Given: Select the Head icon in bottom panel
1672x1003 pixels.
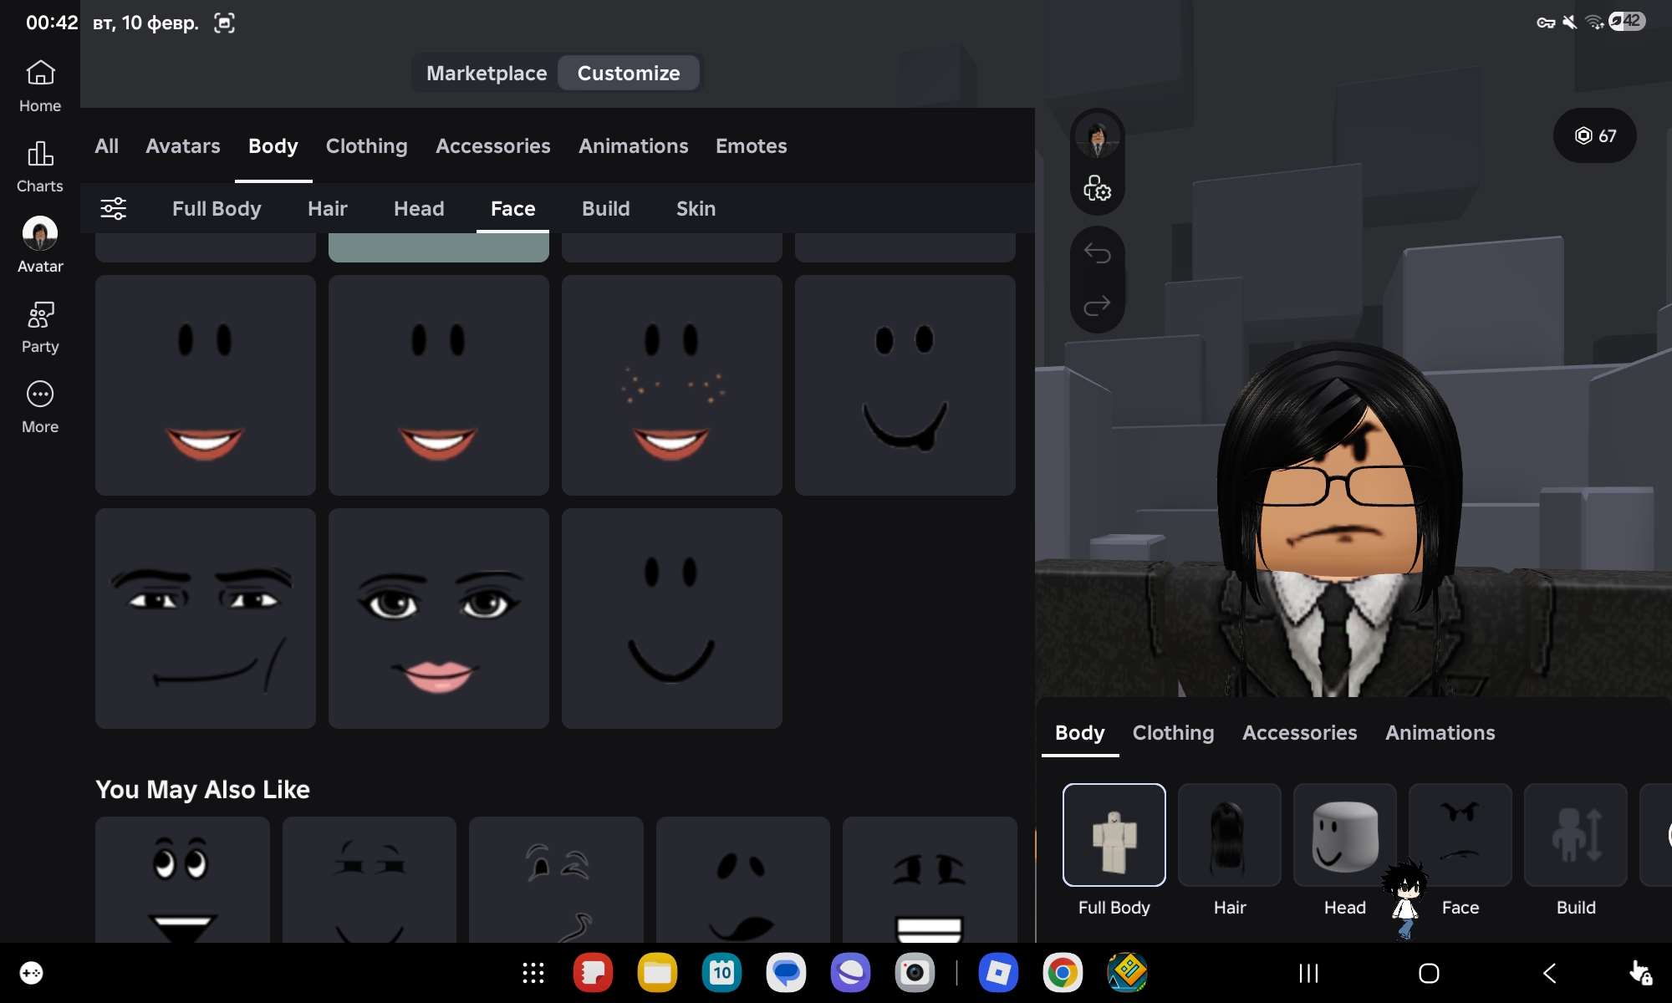Looking at the screenshot, I should pos(1343,835).
